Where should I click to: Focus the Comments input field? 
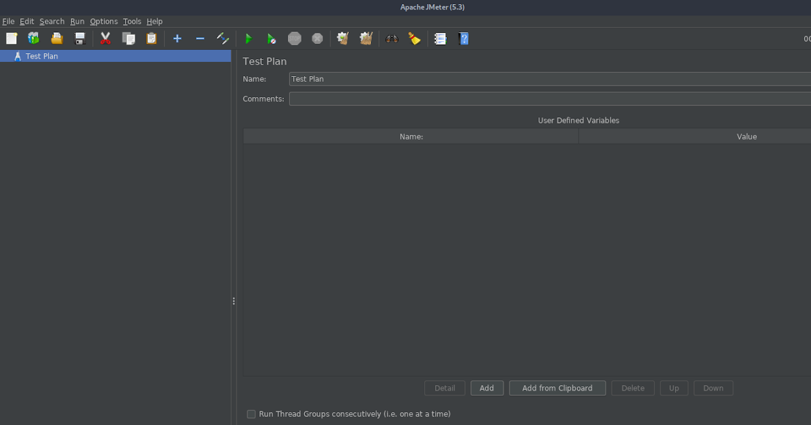(550, 98)
